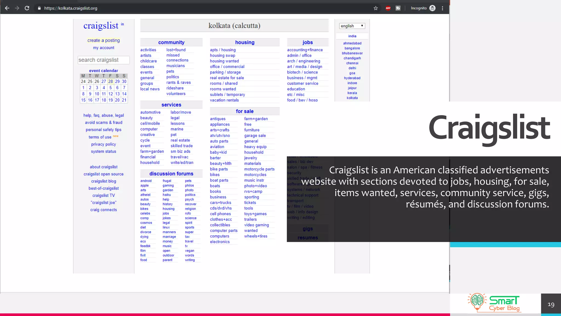The image size is (561, 316).
Task: Open the ABP adblock extension icon
Action: (388, 8)
